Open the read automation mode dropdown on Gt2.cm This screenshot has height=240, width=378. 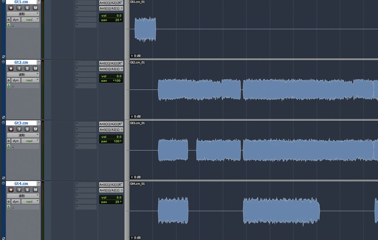tap(30, 80)
